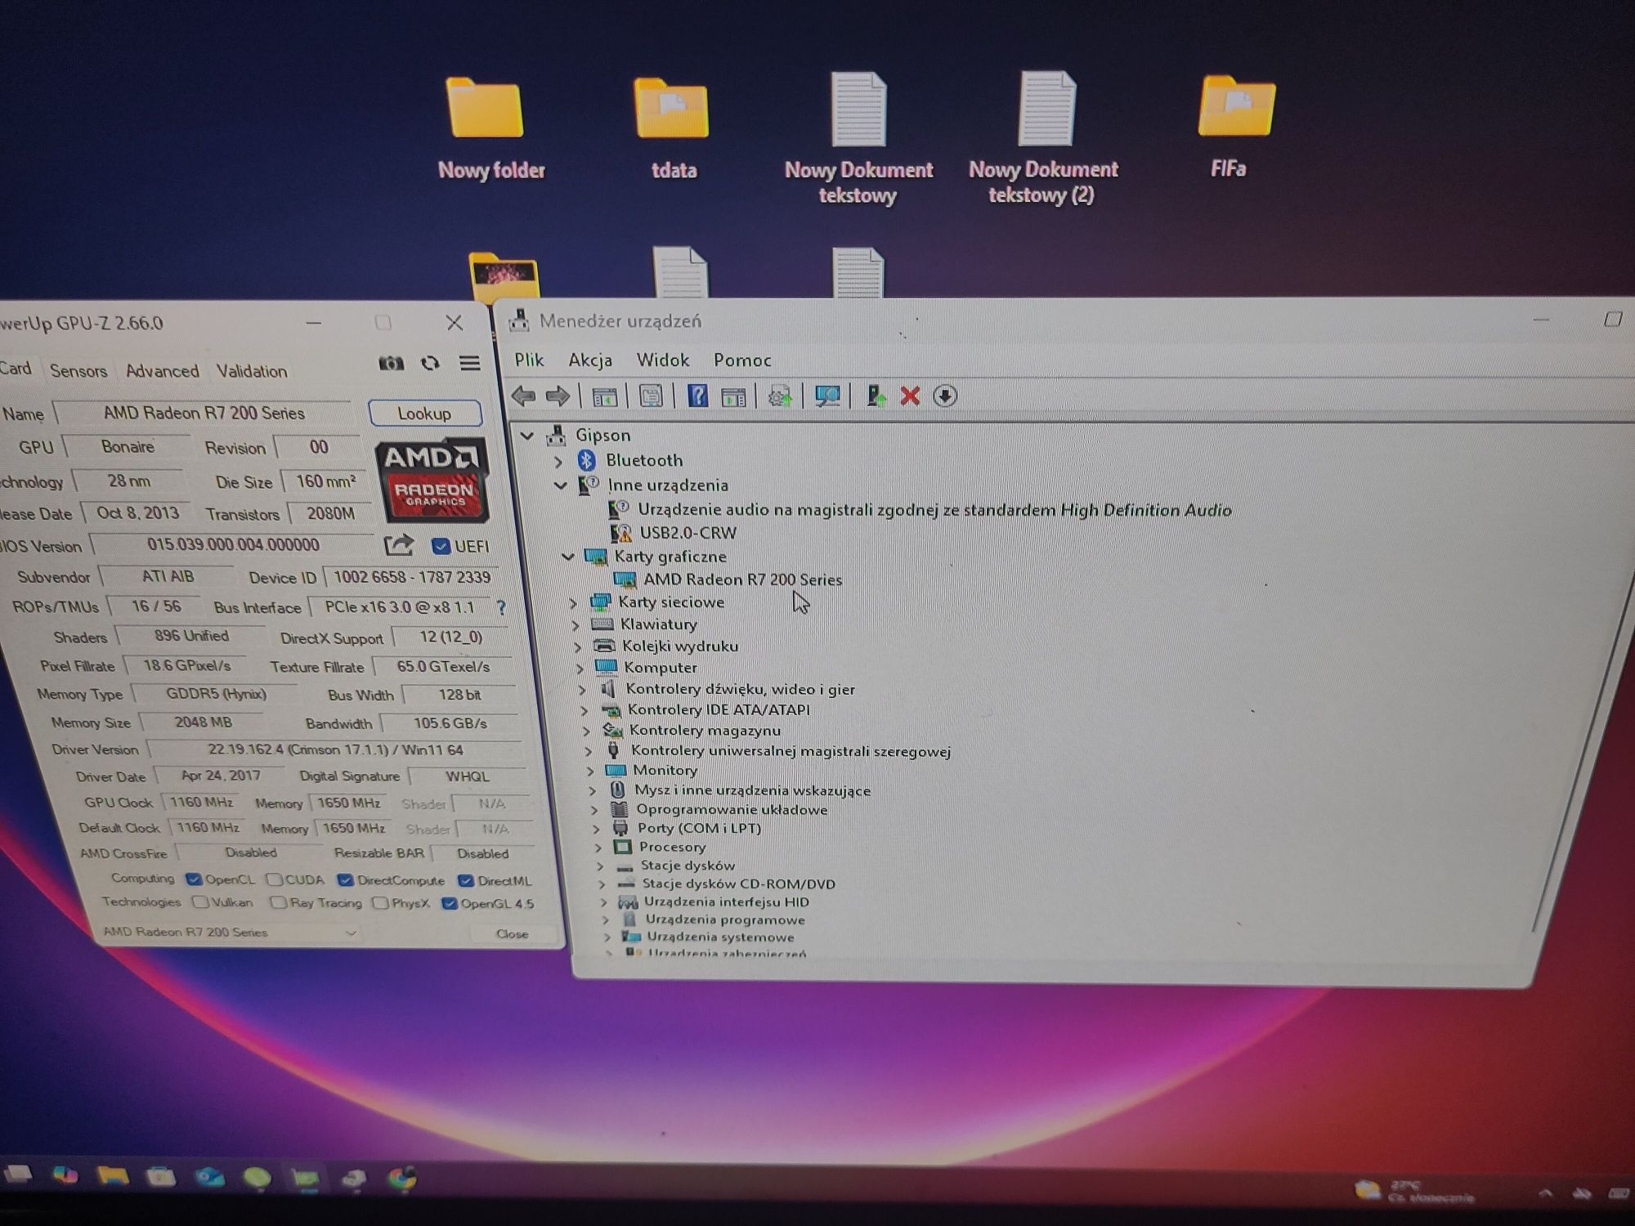Click the Back arrow in Device Manager toolbar
Viewport: 1635px width, 1226px height.
click(x=523, y=396)
